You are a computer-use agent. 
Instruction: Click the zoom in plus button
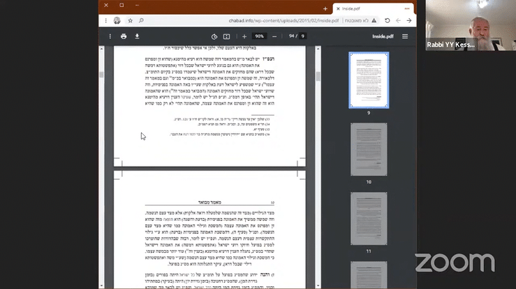pyautogui.click(x=244, y=36)
